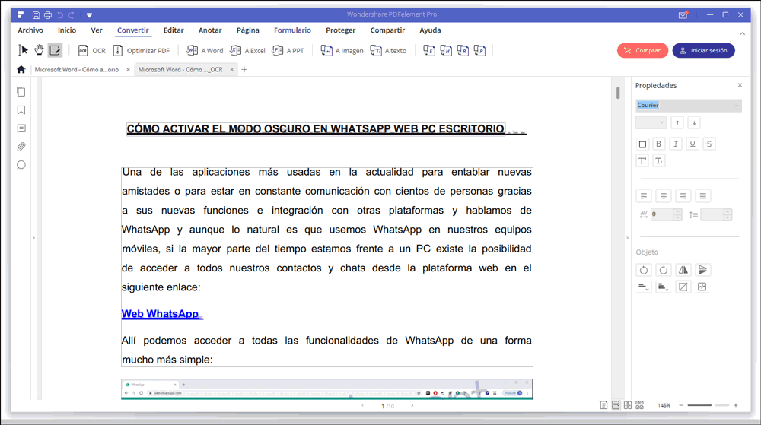
Task: Go to the Home icon tab
Action: coord(21,70)
